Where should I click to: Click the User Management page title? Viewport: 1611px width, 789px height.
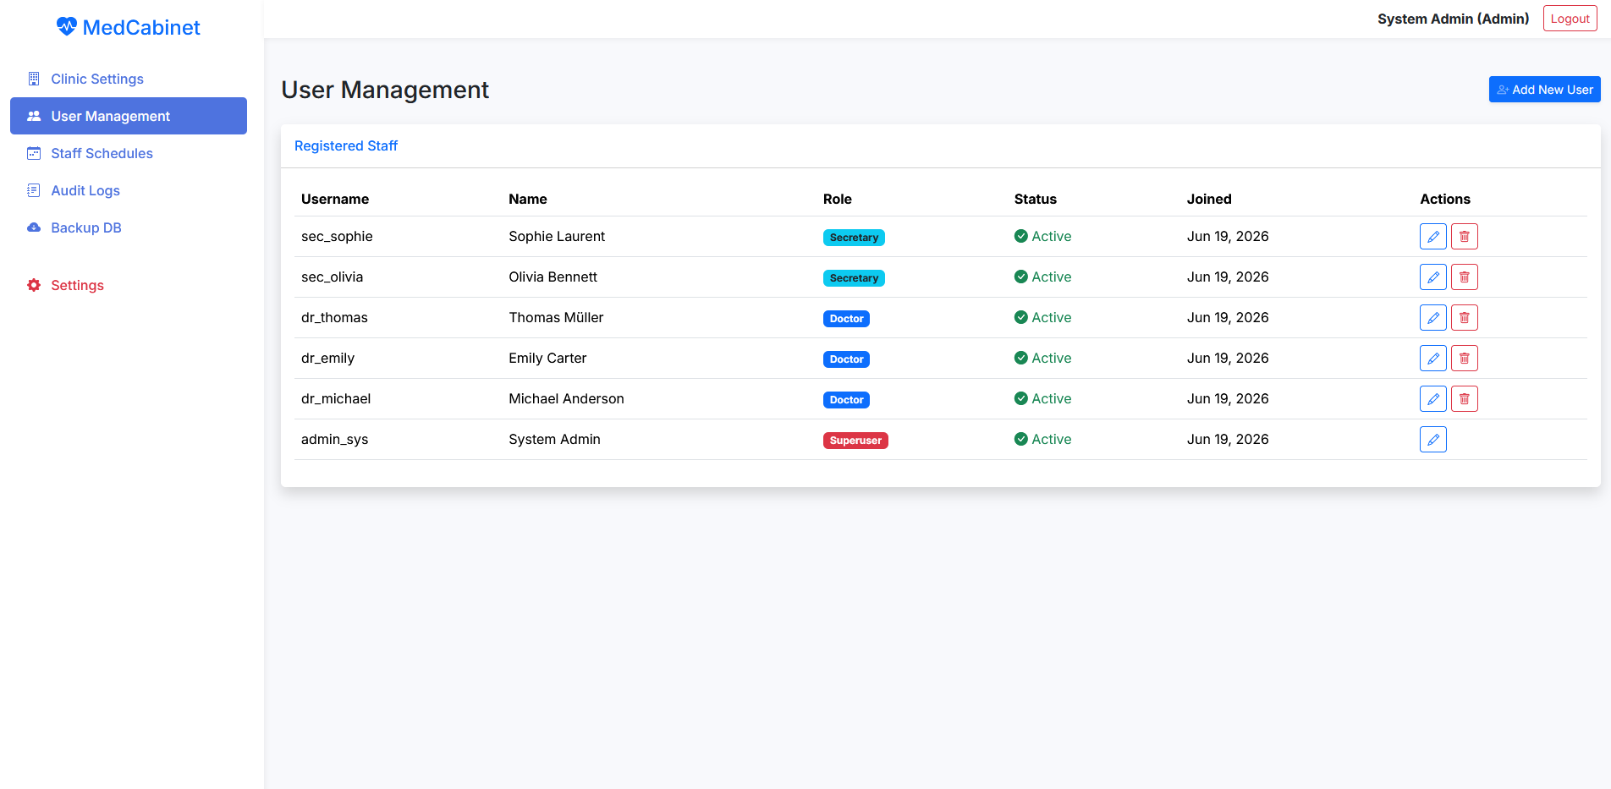point(385,90)
